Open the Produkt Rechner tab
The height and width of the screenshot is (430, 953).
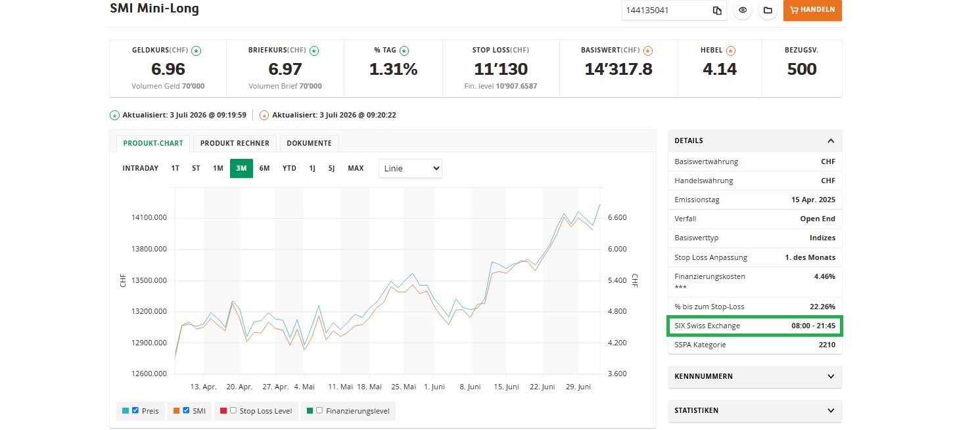(235, 143)
